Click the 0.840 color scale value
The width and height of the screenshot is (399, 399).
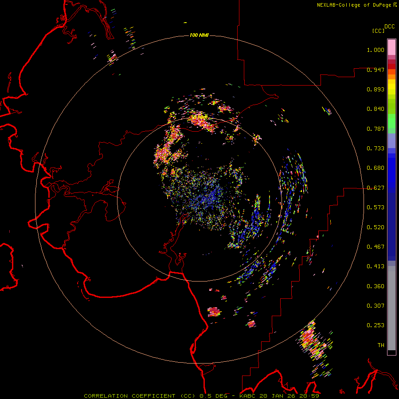pos(376,109)
